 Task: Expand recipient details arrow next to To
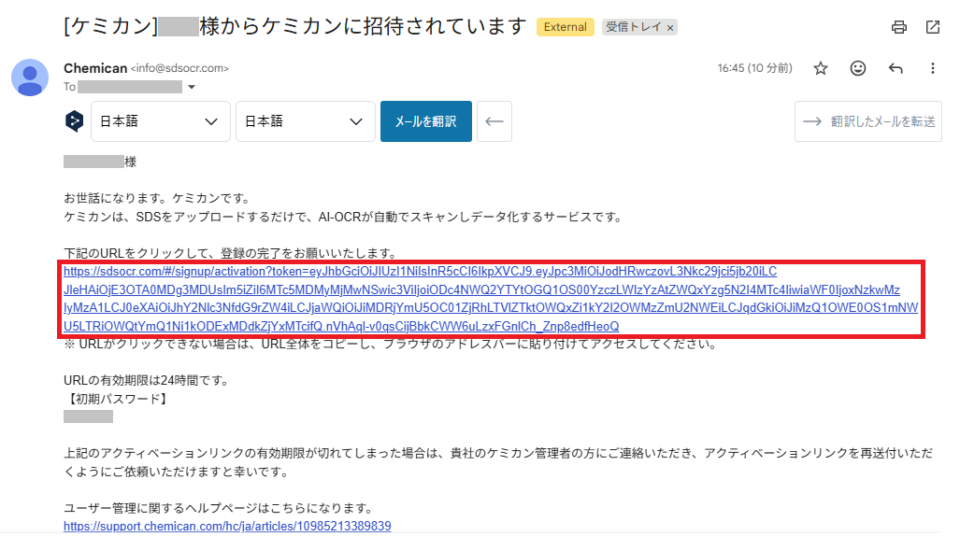point(192,87)
